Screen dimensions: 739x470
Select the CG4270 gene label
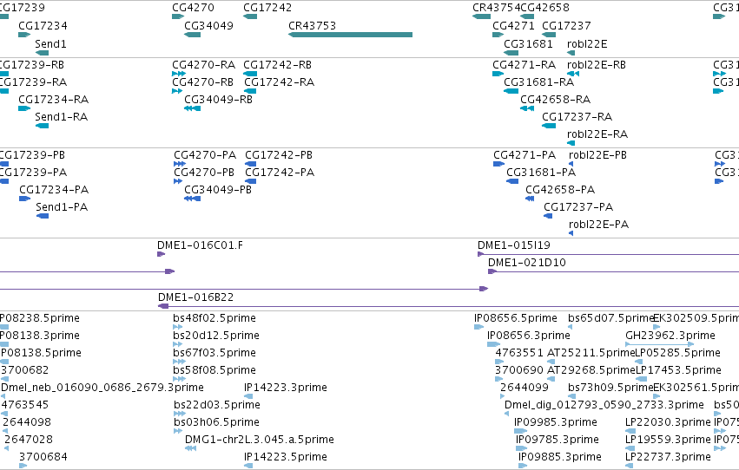(x=193, y=8)
